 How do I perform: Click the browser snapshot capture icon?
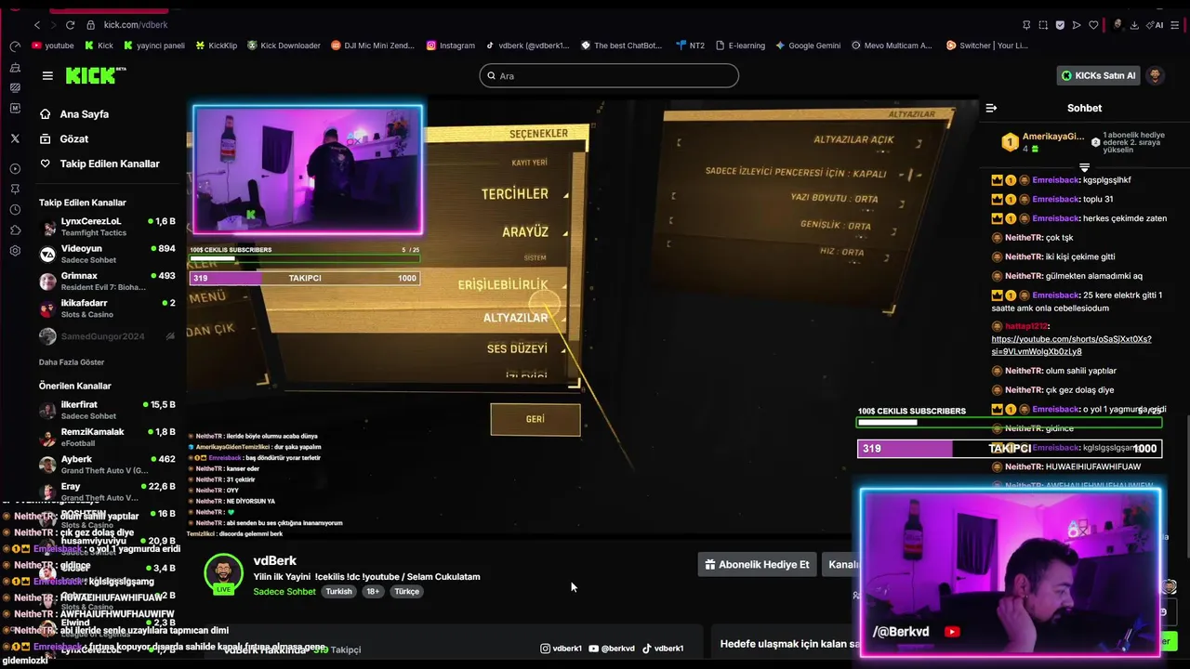(1043, 25)
